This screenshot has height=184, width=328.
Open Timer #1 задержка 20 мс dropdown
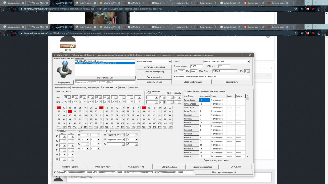point(116,135)
